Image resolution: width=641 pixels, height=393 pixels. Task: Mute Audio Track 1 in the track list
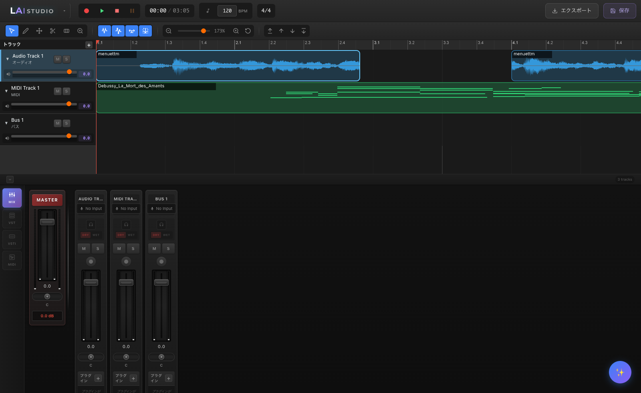pos(57,59)
